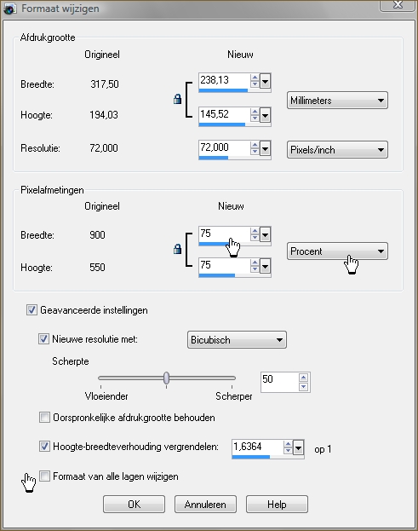418x531 pixels.
Task: Enable Formaat van alle lagen wijzigen
Action: click(x=44, y=476)
